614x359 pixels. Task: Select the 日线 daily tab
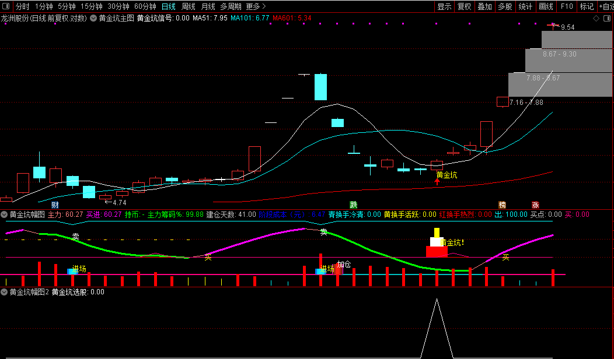pyautogui.click(x=169, y=6)
